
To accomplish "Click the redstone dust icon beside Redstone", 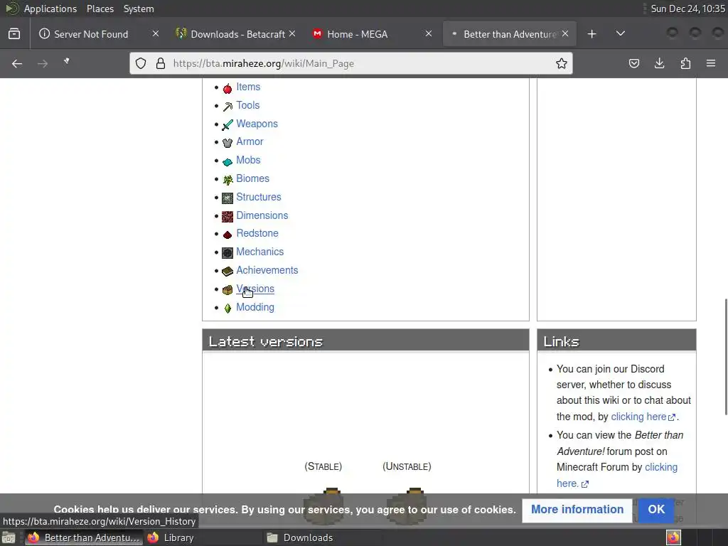I will pyautogui.click(x=227, y=235).
